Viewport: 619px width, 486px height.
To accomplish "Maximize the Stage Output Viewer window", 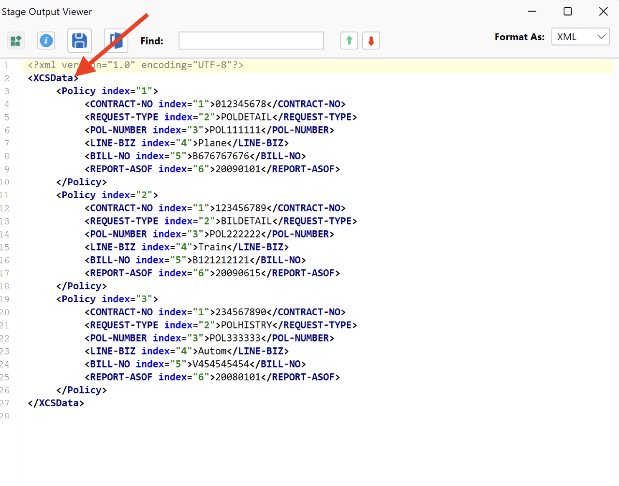I will pos(568,12).
